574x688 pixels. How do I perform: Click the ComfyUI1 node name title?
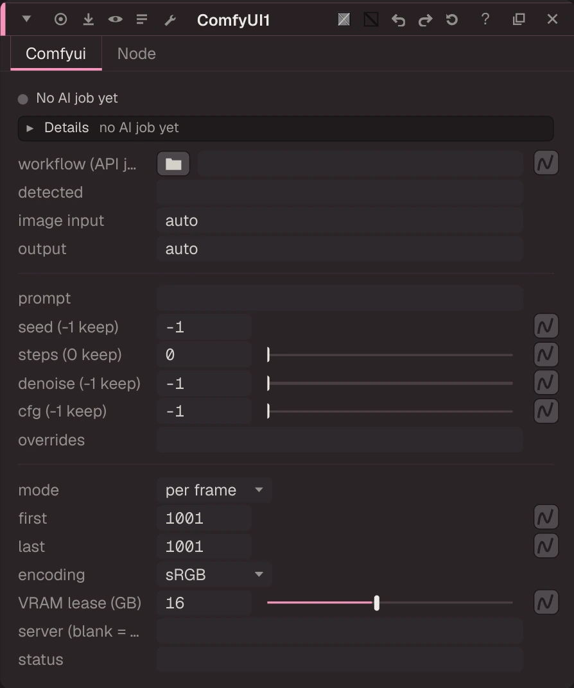click(234, 20)
